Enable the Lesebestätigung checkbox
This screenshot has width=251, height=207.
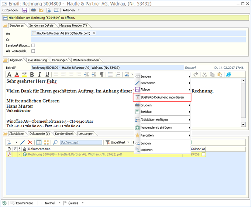click(33, 45)
